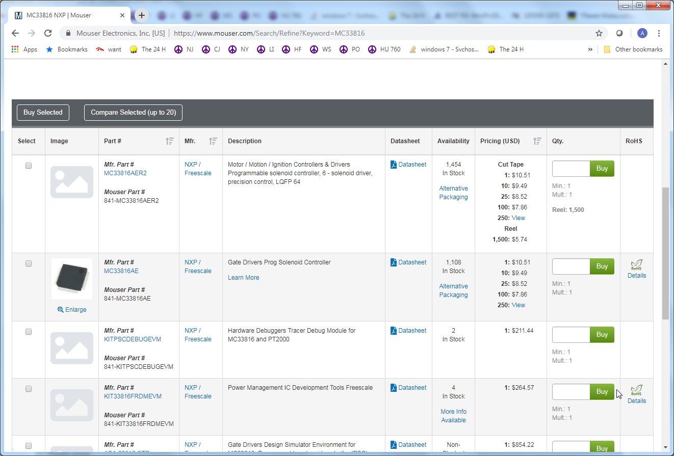This screenshot has width=674, height=456.
Task: Click the quantity field for MC33816AE
Action: coord(571,266)
